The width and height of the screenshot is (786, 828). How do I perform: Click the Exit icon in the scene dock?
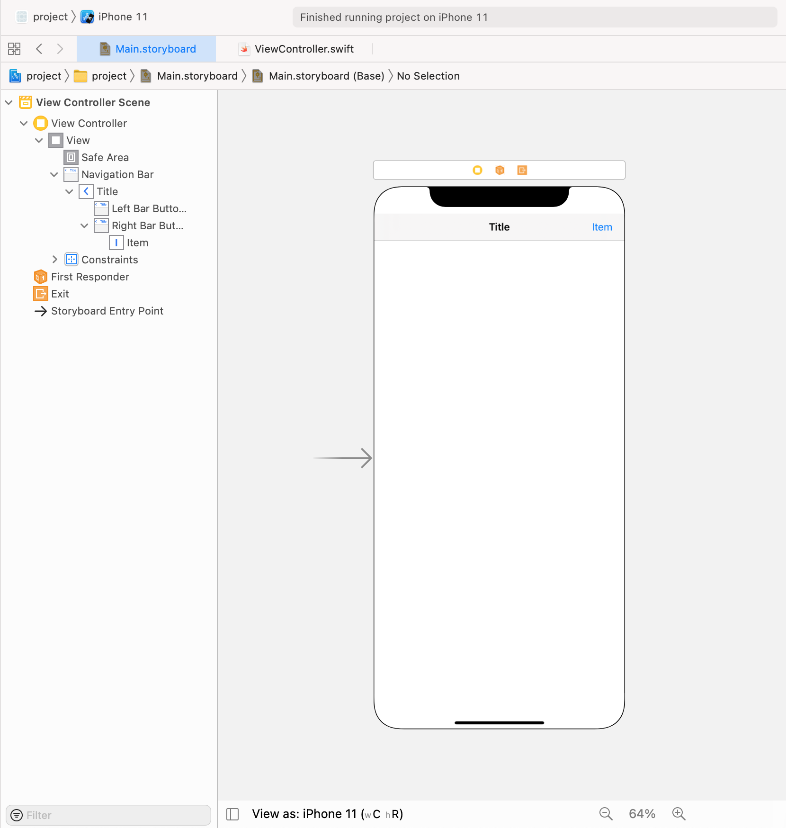[522, 170]
